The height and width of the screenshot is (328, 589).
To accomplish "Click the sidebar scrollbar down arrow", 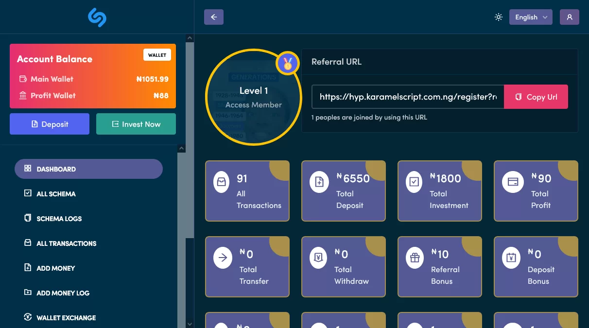I will tap(190, 323).
